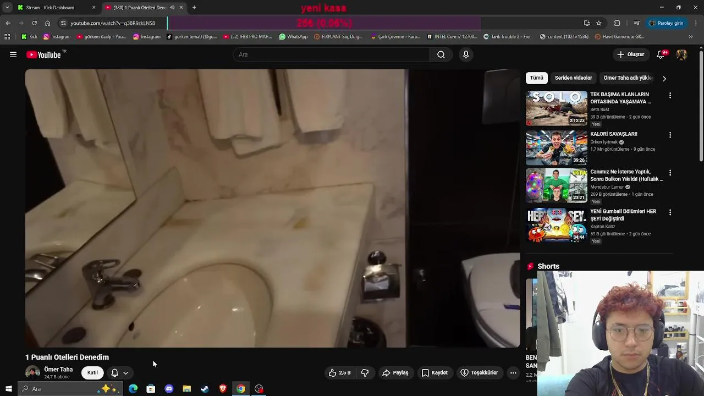704x396 pixels.
Task: Go to Chrome home page button
Action: pos(47,23)
